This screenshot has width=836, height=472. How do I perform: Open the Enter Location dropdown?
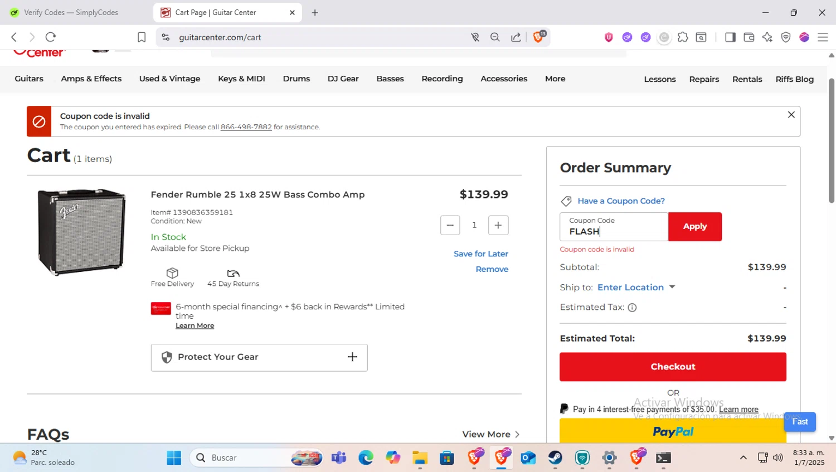click(636, 288)
